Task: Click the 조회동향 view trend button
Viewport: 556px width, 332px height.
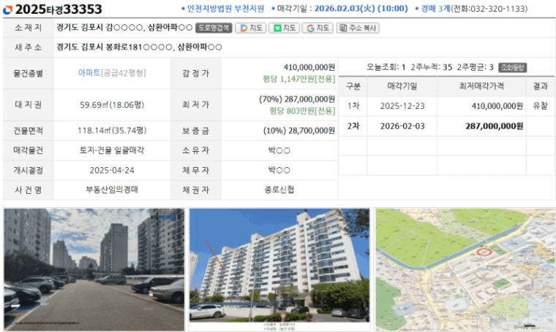Action: tap(512, 67)
